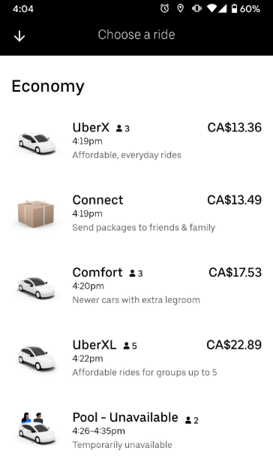Tap the Pool shared ride icon
This screenshot has height=460, width=273.
click(x=36, y=428)
